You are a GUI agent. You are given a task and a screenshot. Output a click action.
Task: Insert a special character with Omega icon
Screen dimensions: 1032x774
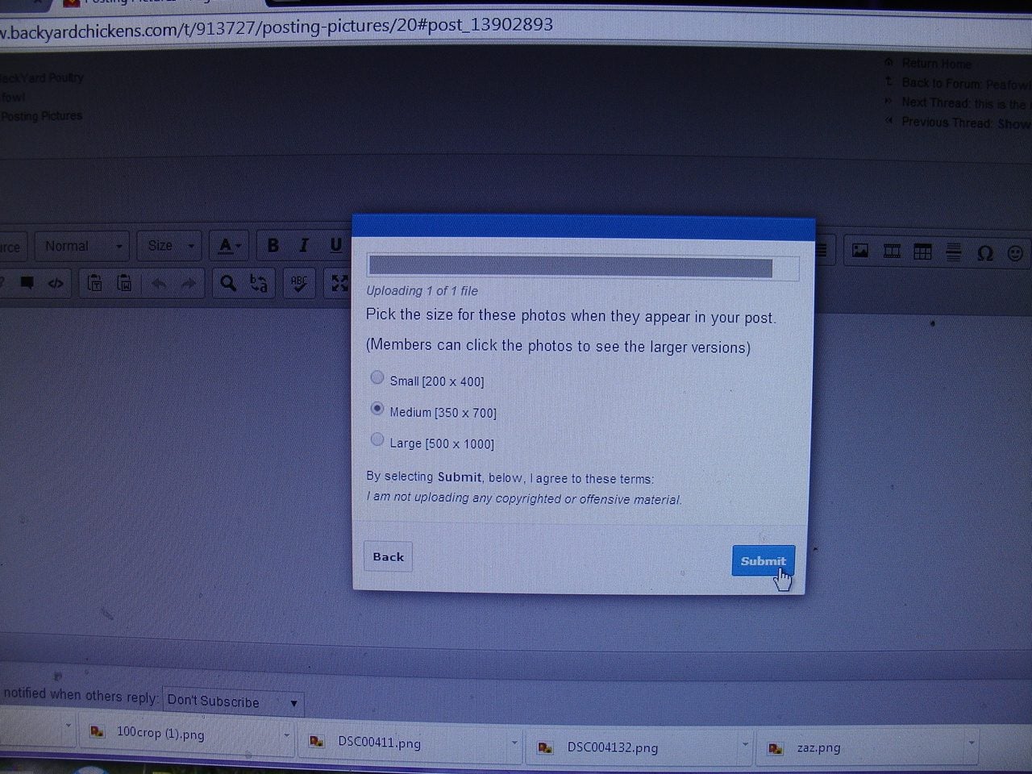(x=984, y=253)
